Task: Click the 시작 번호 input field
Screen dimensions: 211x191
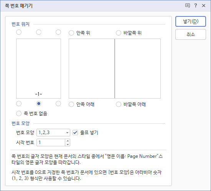Action: [x=51, y=142]
